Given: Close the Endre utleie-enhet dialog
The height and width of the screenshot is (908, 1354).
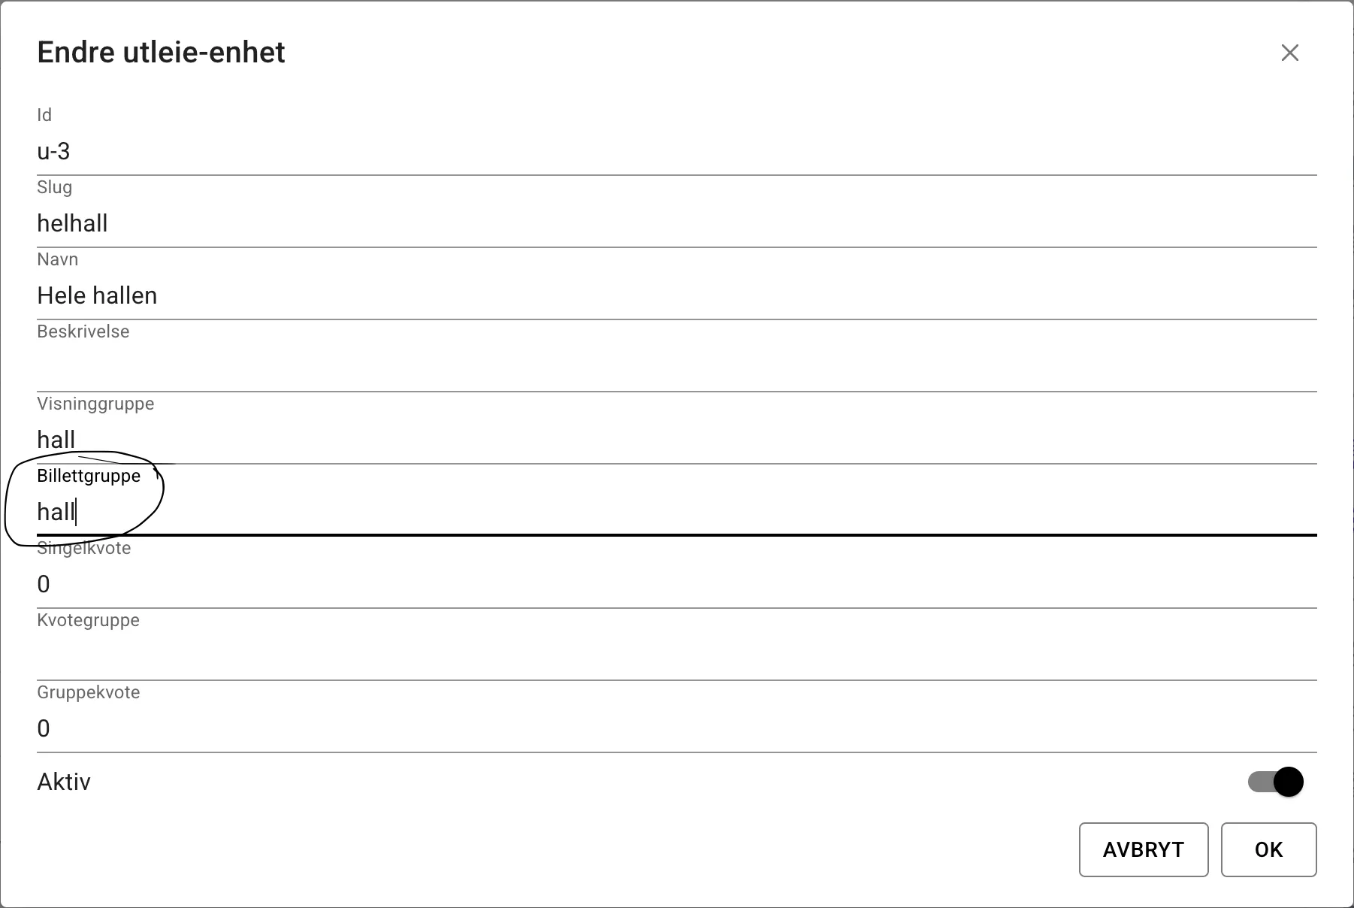Looking at the screenshot, I should click(1290, 53).
